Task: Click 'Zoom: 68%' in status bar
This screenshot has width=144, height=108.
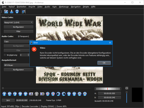Action: 61,106
